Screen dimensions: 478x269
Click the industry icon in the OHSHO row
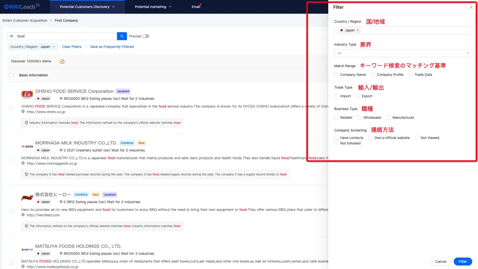click(61, 99)
